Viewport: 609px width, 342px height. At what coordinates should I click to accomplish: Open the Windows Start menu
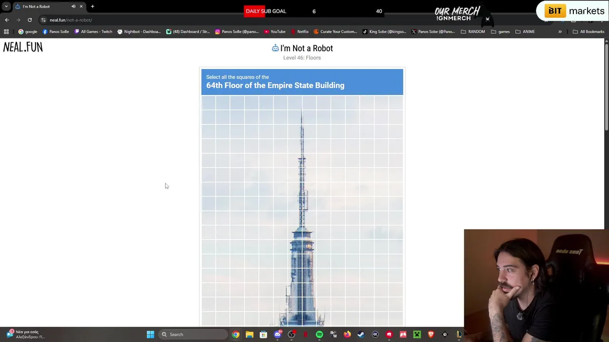pos(150,334)
